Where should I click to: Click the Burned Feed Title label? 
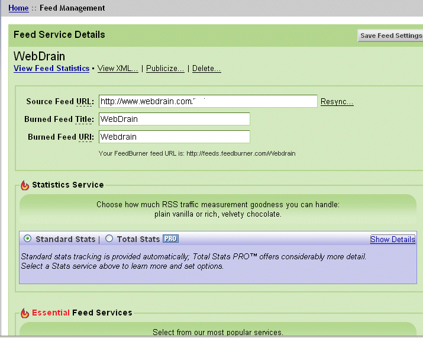pos(59,119)
